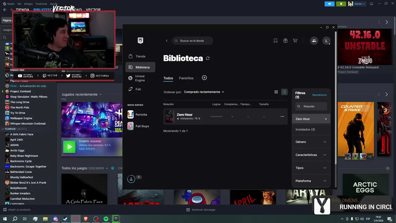Launch Fall Guys from quick start
Image resolution: width=396 pixels, height=223 pixels.
click(x=138, y=126)
